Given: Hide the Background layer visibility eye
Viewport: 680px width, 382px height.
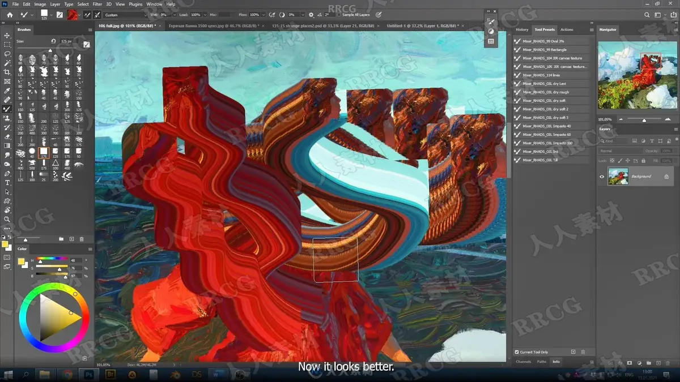Looking at the screenshot, I should tap(602, 177).
